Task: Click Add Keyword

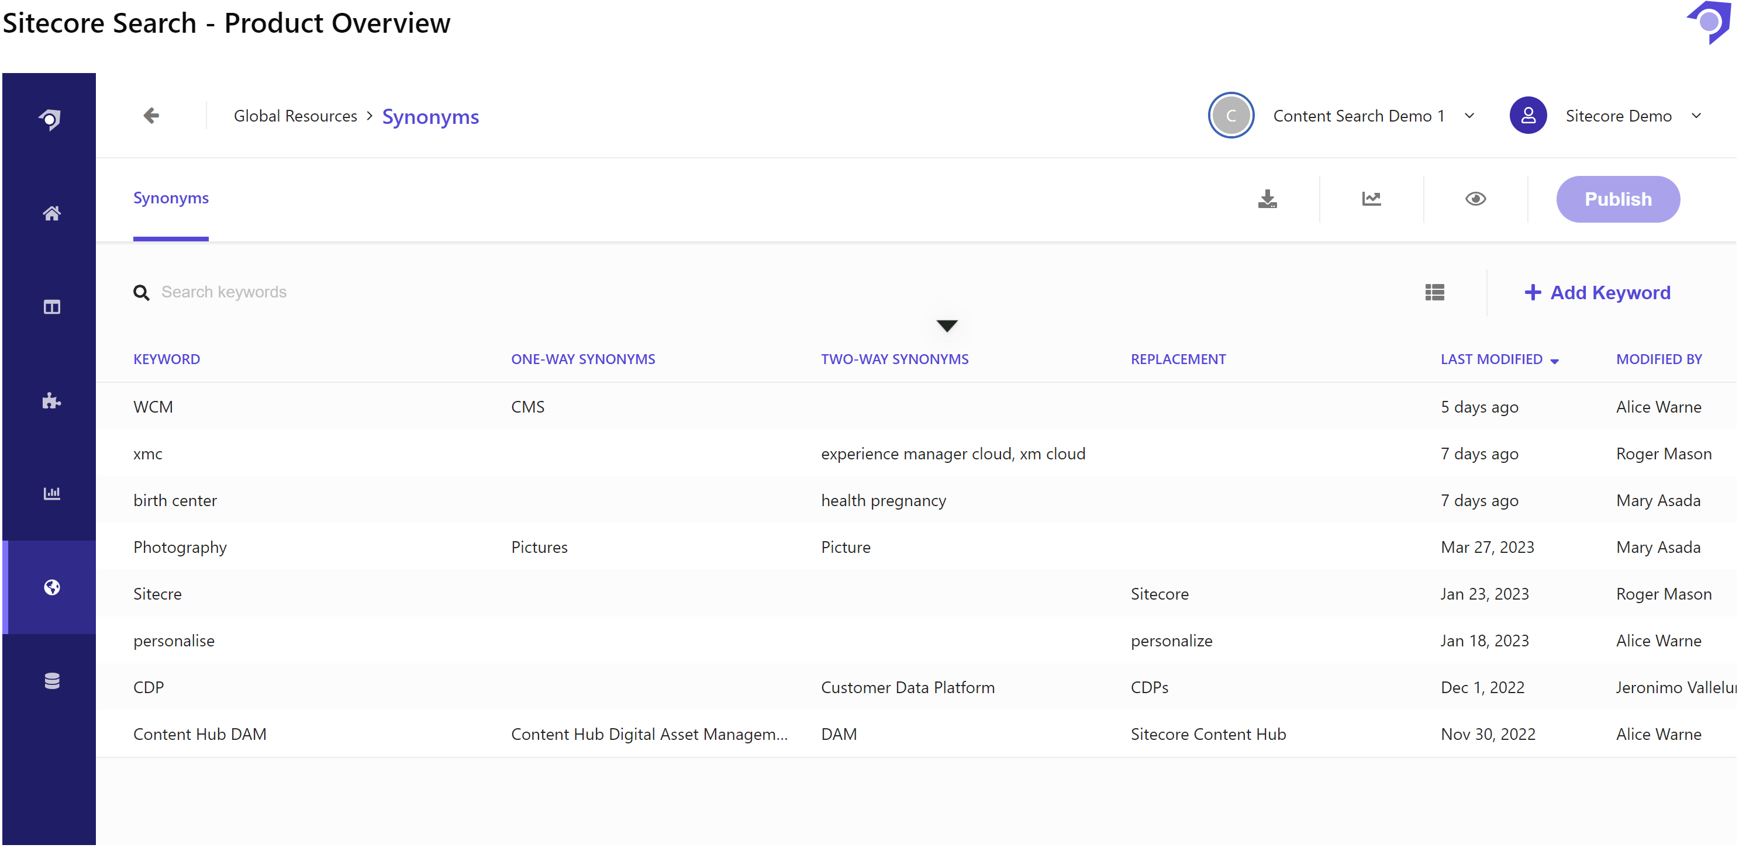Action: 1597,292
